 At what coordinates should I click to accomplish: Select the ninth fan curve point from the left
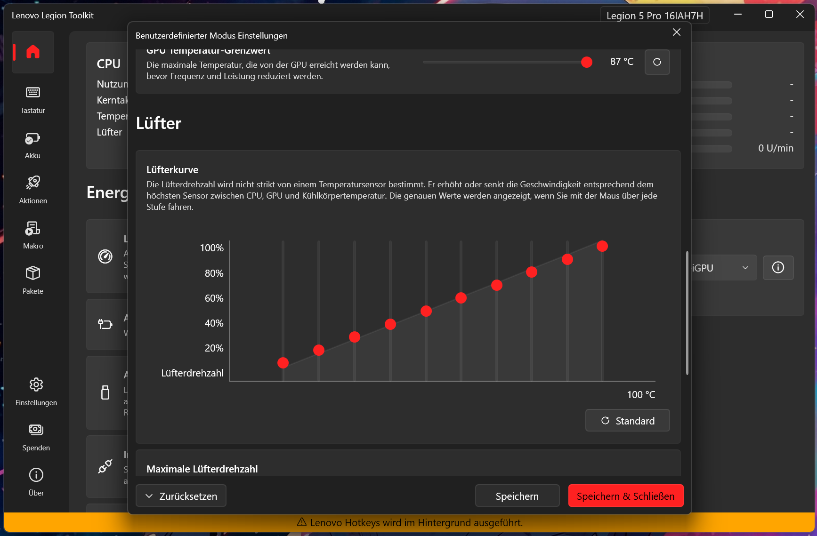(x=567, y=259)
